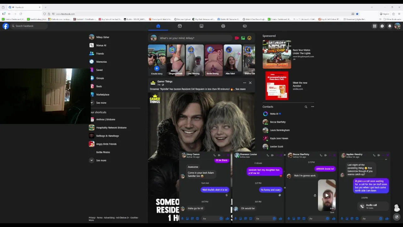
Task: Start audio call in Livvy Camm chat
Action: point(215,155)
